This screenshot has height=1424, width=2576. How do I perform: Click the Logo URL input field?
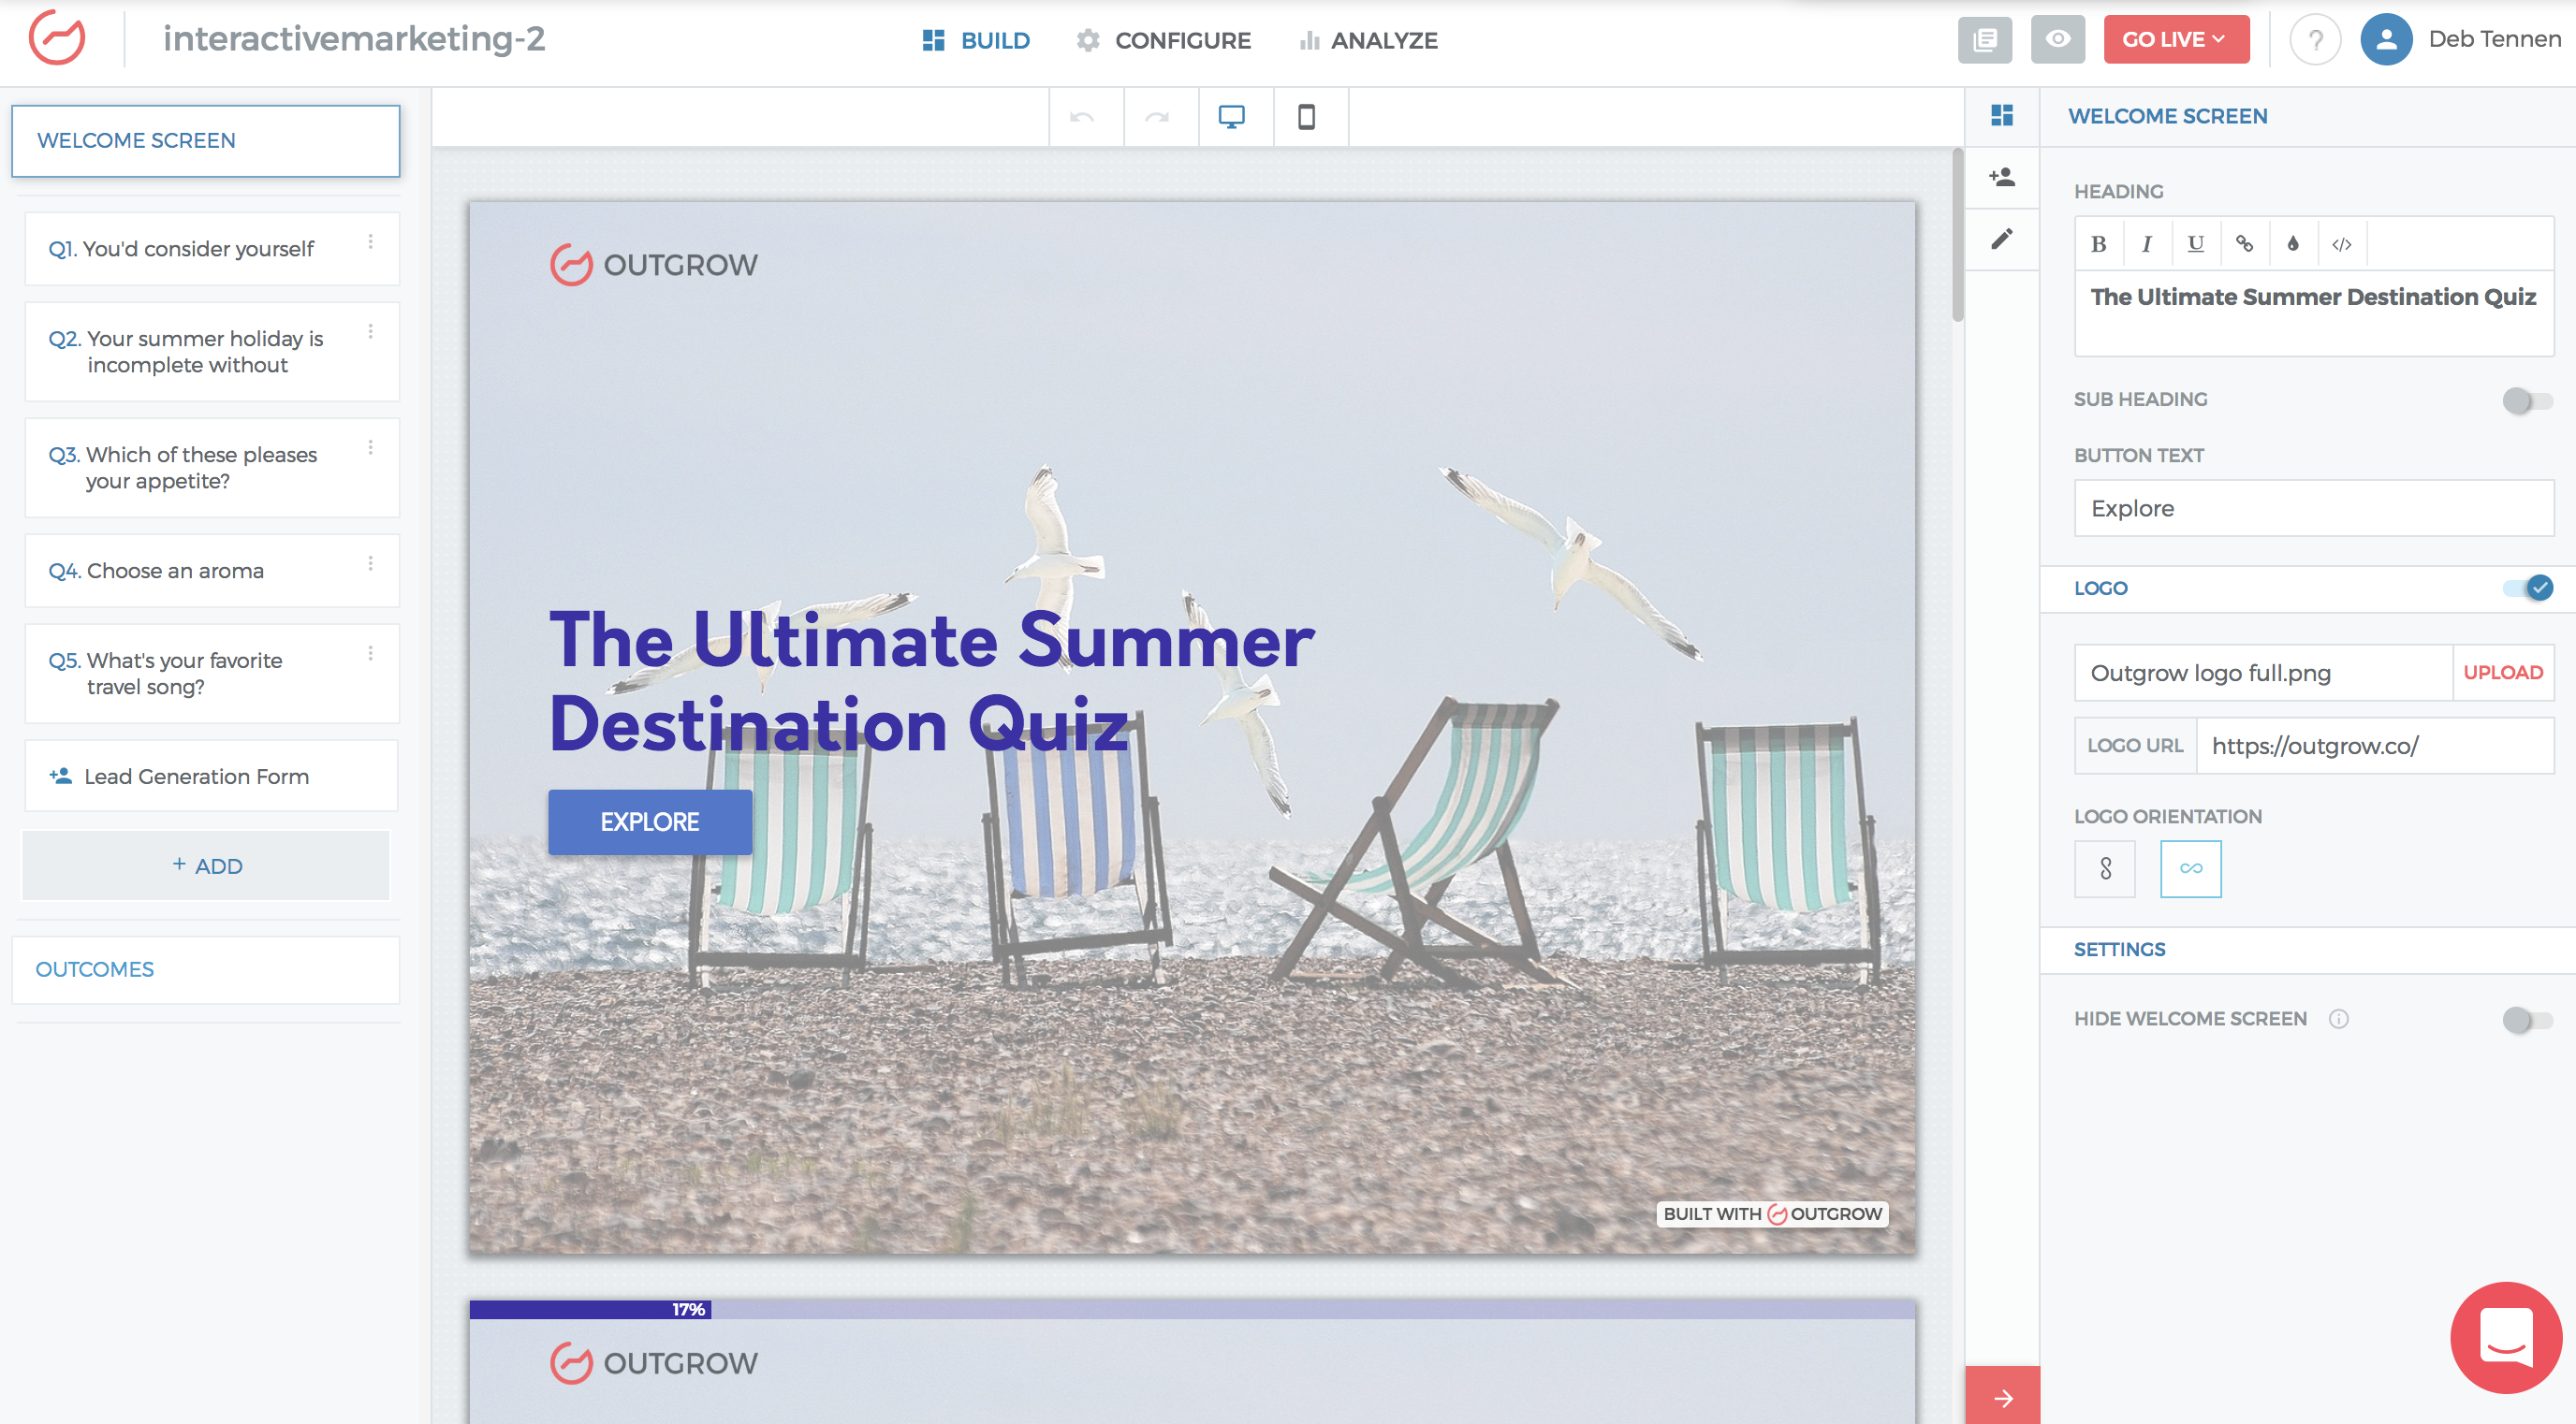2376,746
